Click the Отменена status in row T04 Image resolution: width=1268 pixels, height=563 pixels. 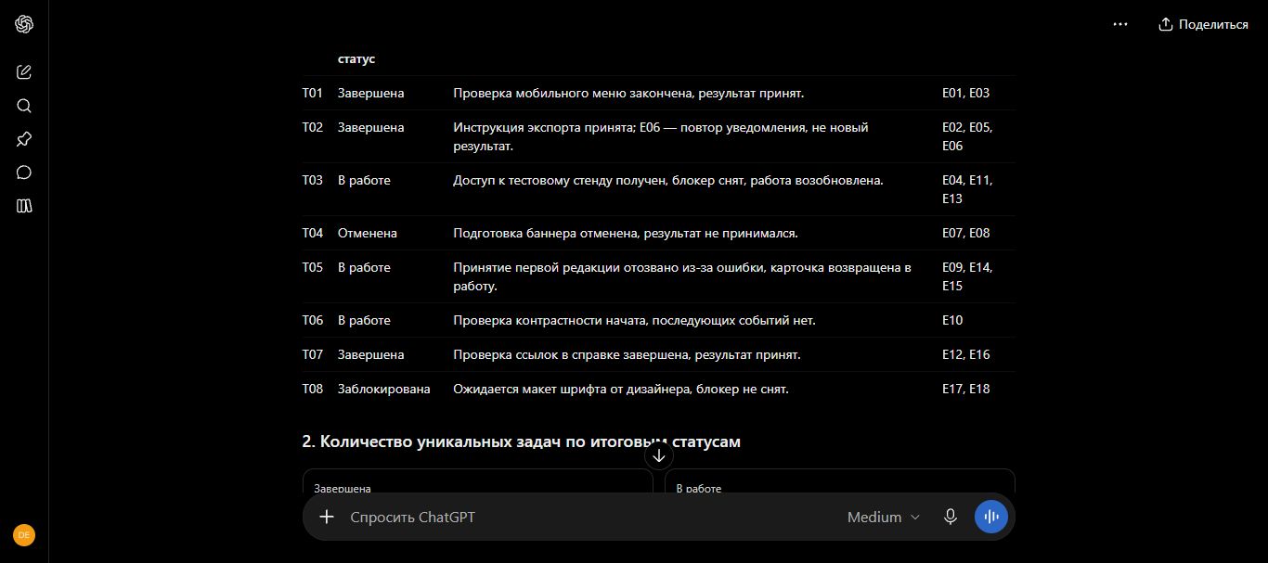click(368, 233)
